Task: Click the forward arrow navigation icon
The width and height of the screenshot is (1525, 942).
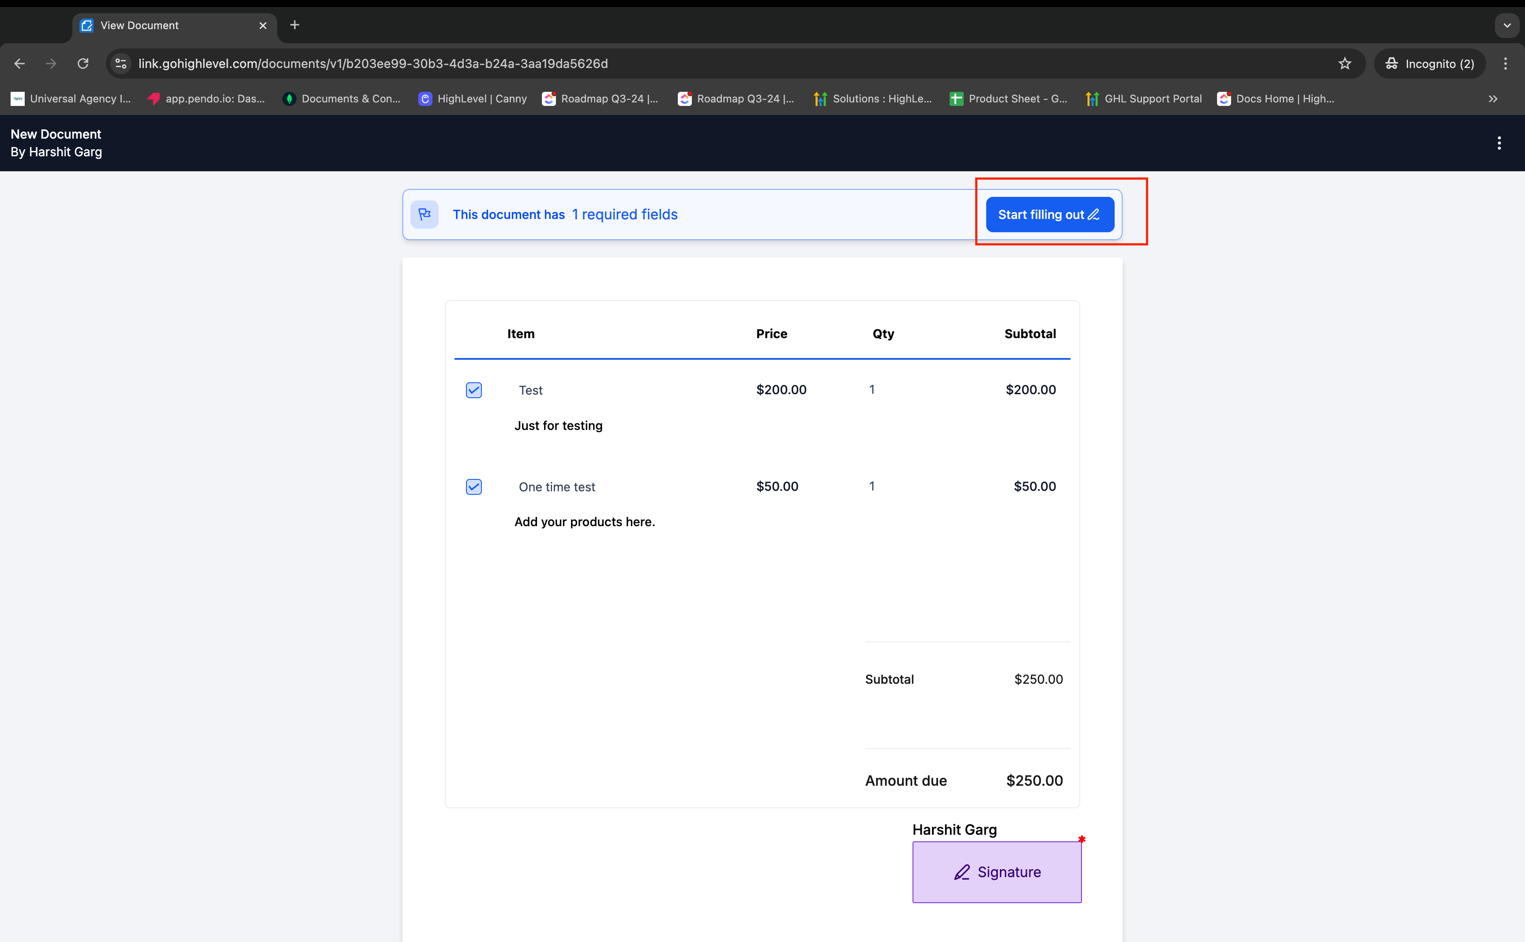Action: pos(51,63)
